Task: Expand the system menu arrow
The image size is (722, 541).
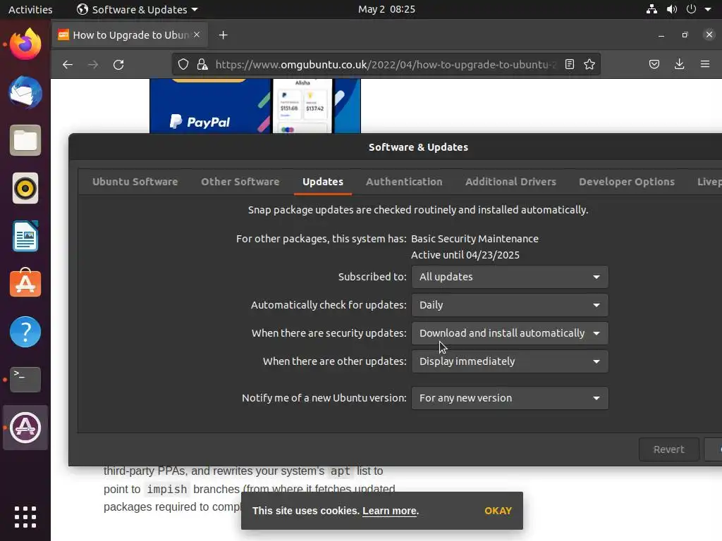Action: (708, 9)
